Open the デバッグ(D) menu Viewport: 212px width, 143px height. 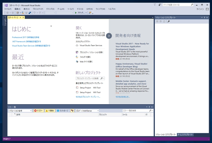tap(50, 9)
